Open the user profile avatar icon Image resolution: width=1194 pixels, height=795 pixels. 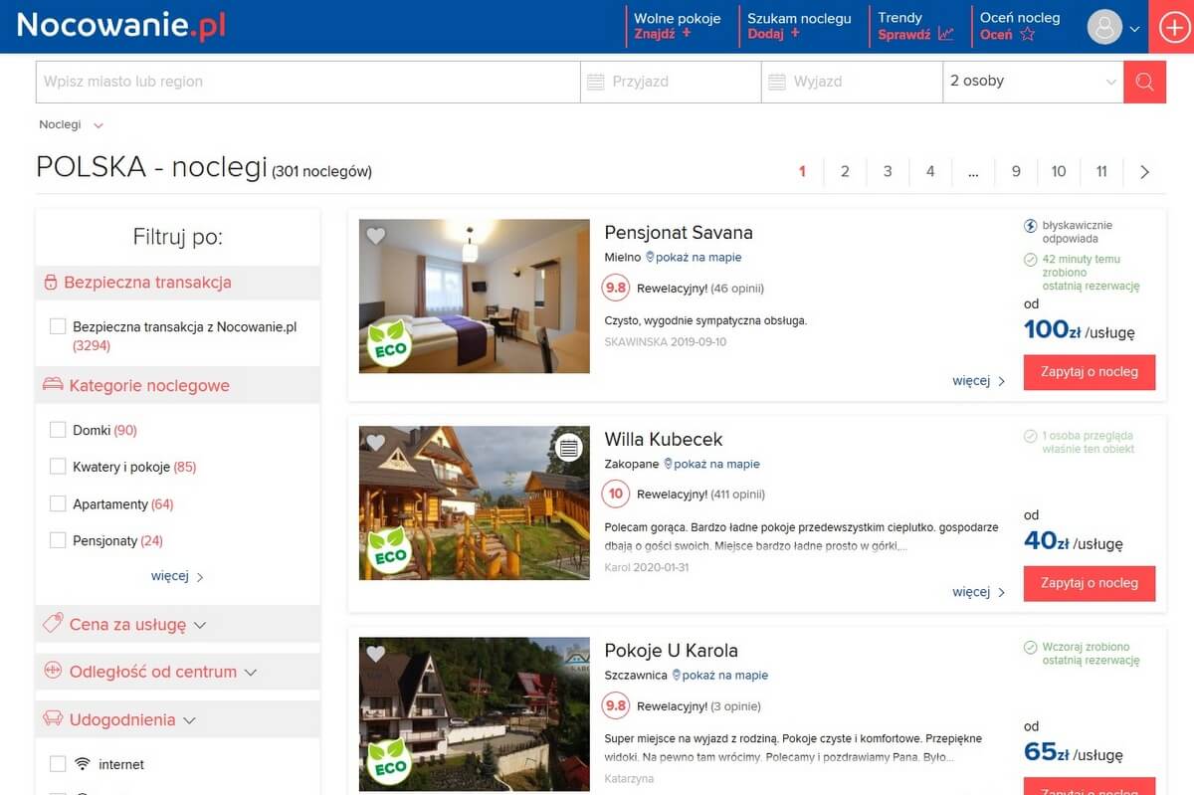click(1104, 27)
